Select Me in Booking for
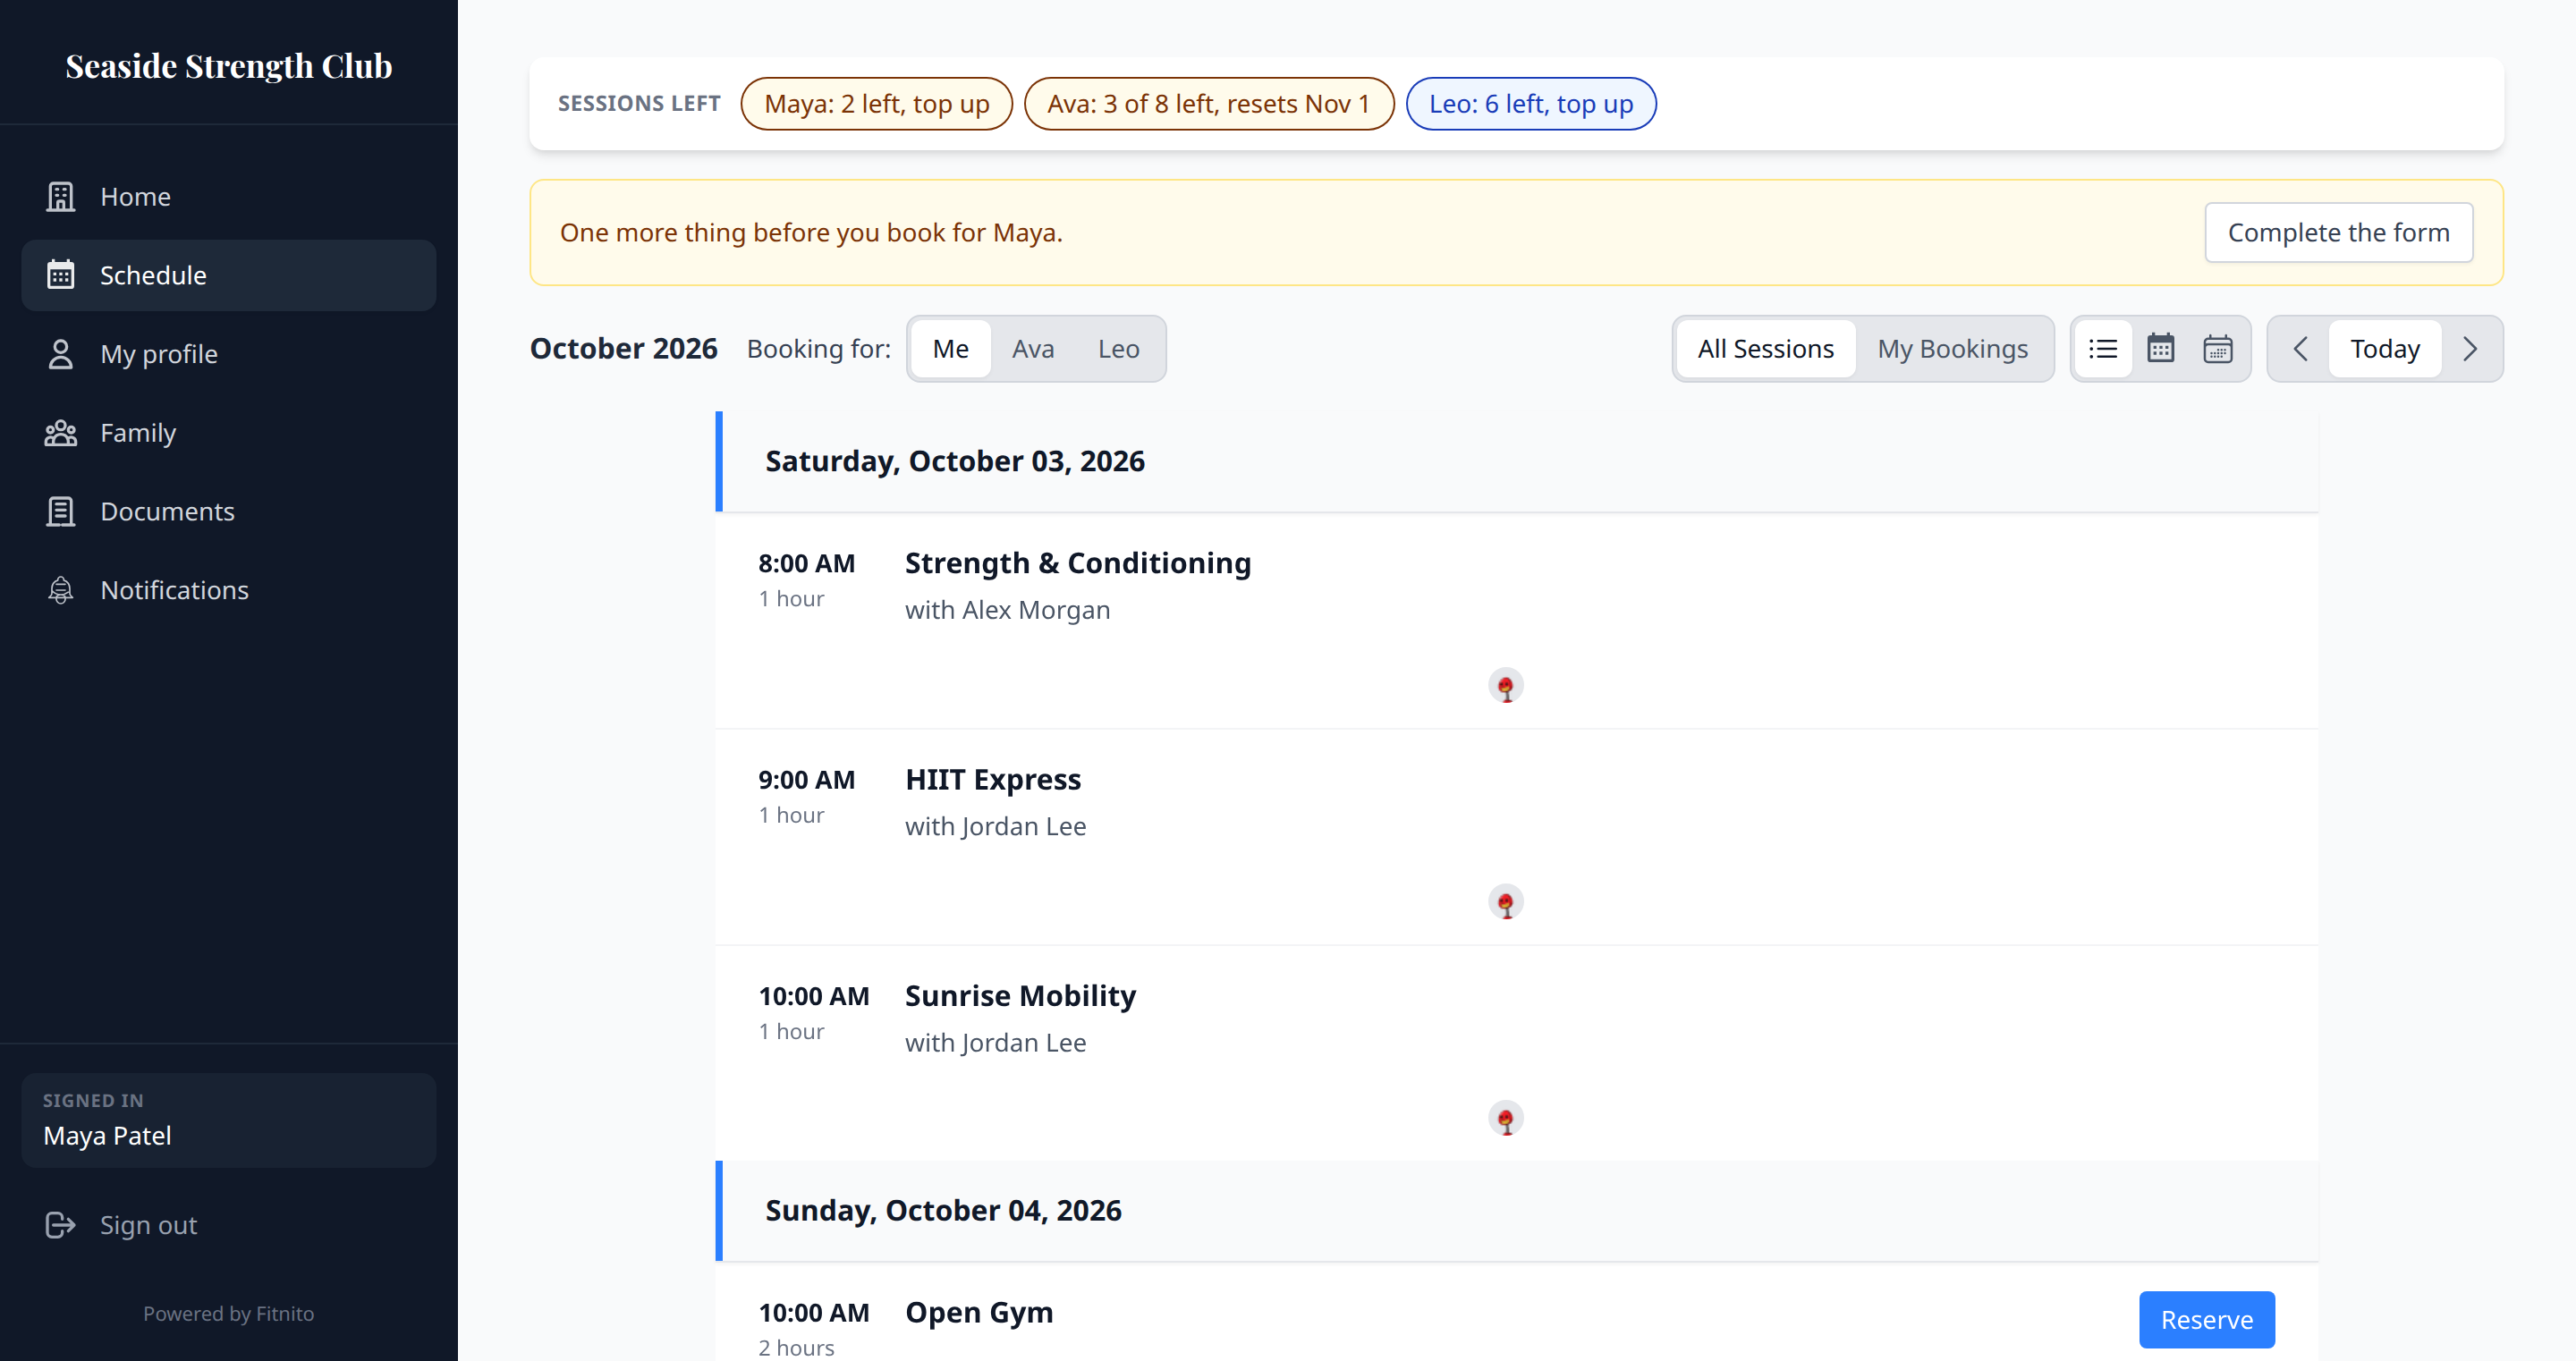Image resolution: width=2576 pixels, height=1361 pixels. click(x=950, y=348)
